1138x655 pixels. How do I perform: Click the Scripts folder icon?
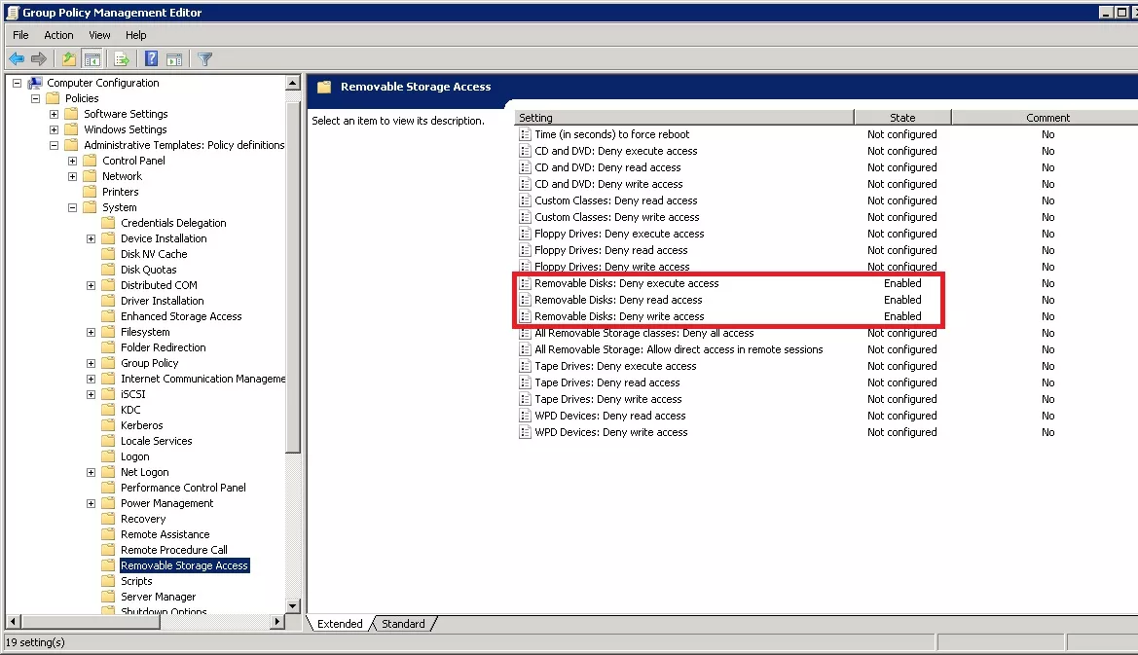(108, 582)
